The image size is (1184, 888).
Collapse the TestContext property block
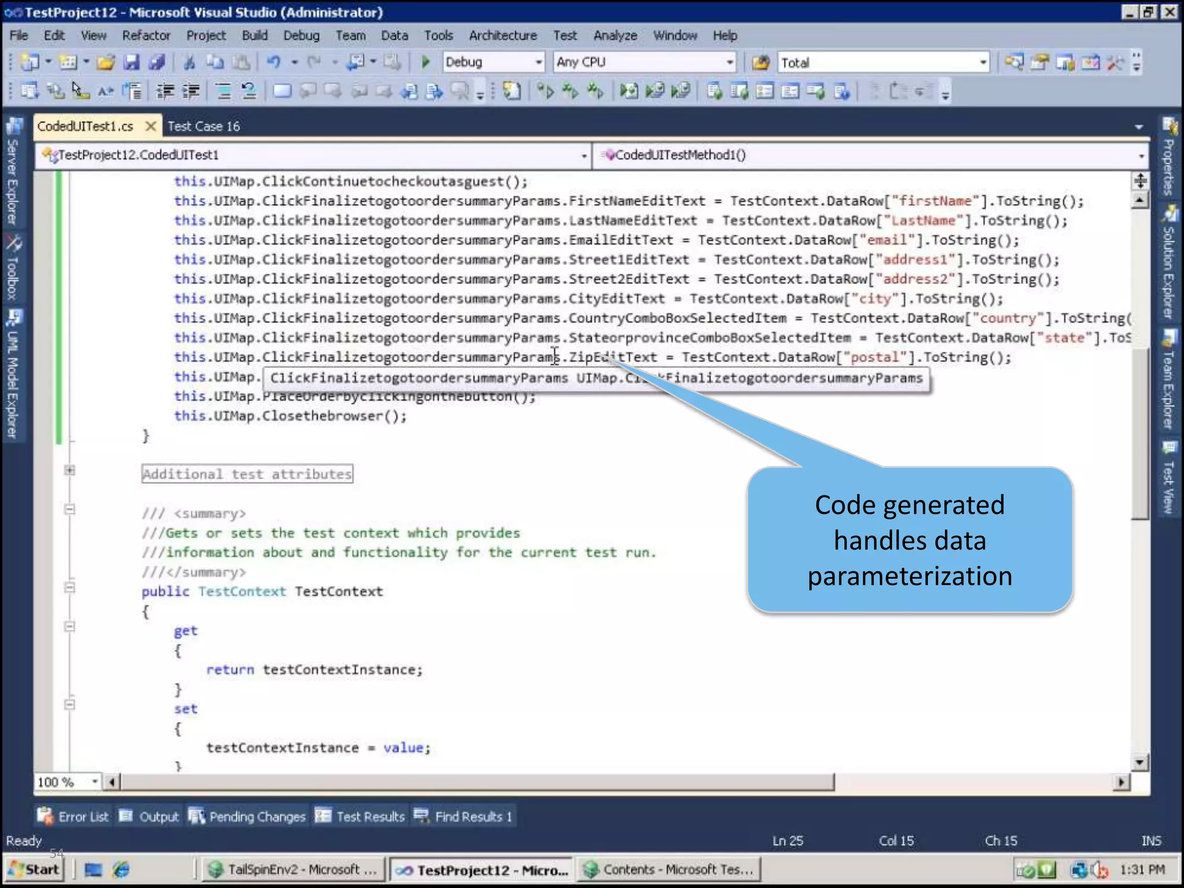(x=70, y=587)
